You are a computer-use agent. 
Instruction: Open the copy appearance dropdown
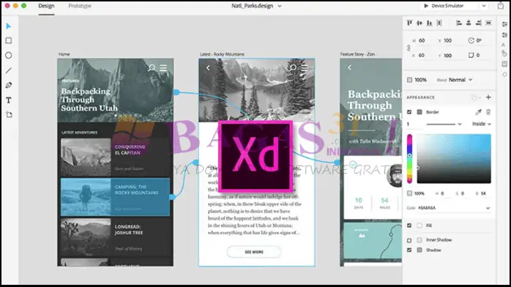(x=475, y=97)
